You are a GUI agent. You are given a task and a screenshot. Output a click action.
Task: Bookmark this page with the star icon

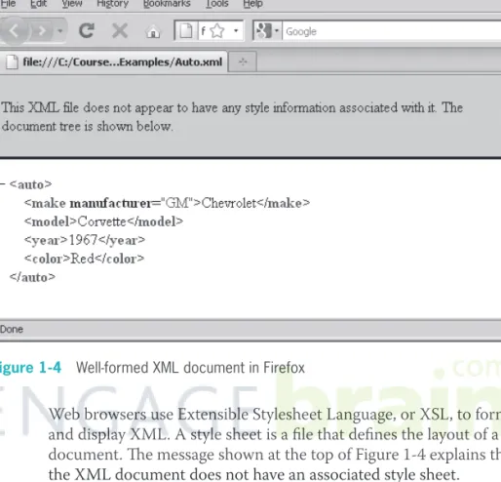click(x=217, y=31)
